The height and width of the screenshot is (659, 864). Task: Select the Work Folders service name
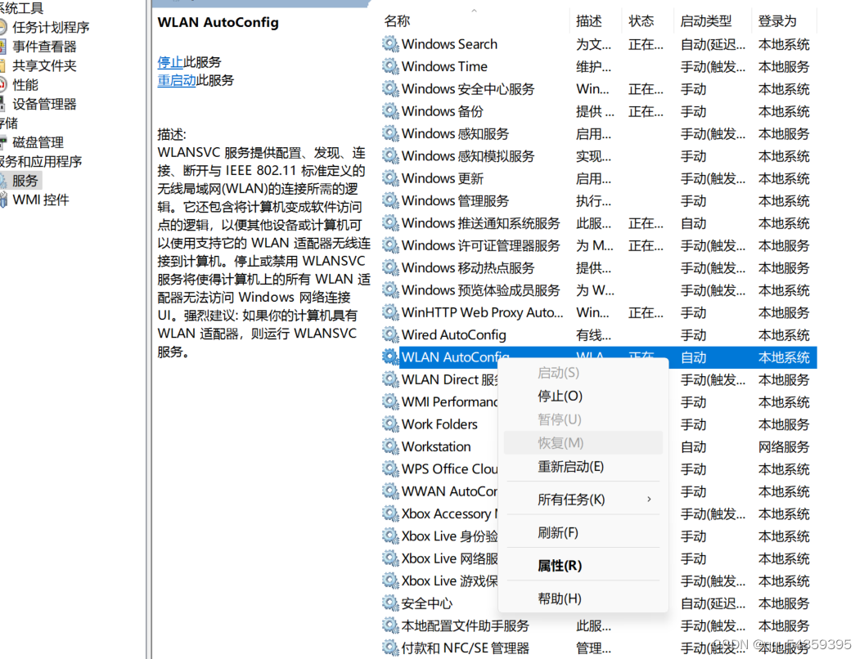pyautogui.click(x=439, y=424)
